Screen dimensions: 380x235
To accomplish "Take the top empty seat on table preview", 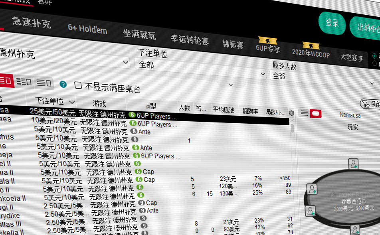I will pyautogui.click(x=354, y=164).
